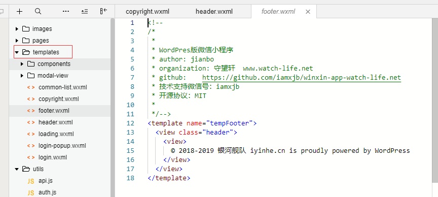Click the hide file tree panel icon

coord(103,11)
